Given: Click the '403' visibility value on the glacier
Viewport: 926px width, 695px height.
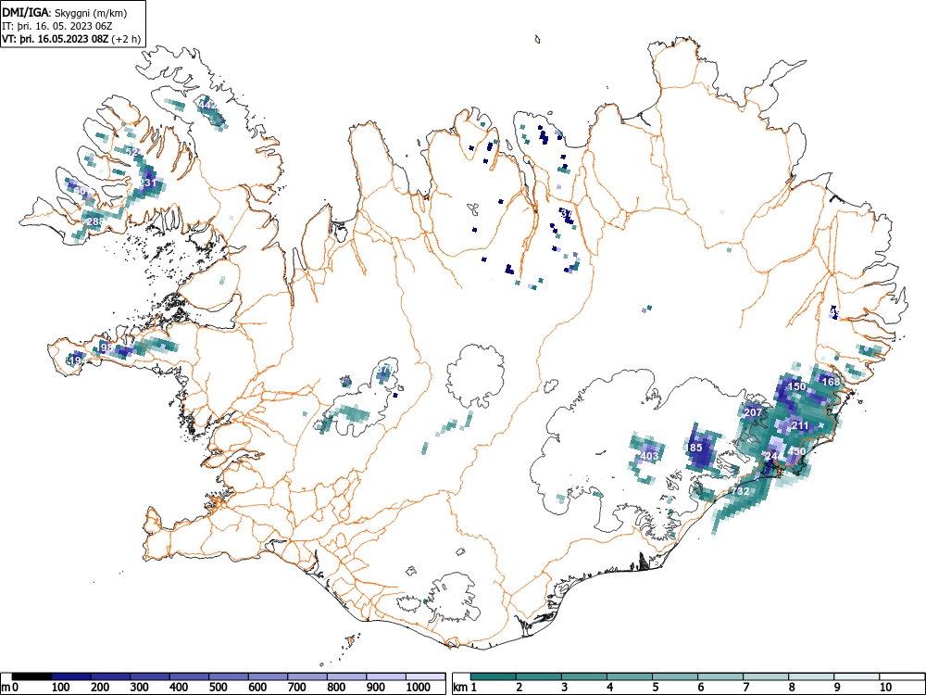Looking at the screenshot, I should point(649,456).
